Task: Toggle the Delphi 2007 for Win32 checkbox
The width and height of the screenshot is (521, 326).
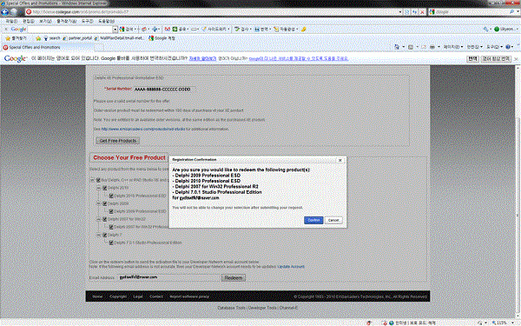Action: [x=105, y=219]
